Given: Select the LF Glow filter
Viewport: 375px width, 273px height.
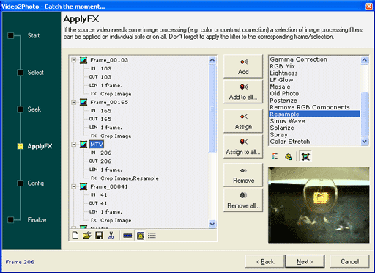Looking at the screenshot, I should 314,80.
